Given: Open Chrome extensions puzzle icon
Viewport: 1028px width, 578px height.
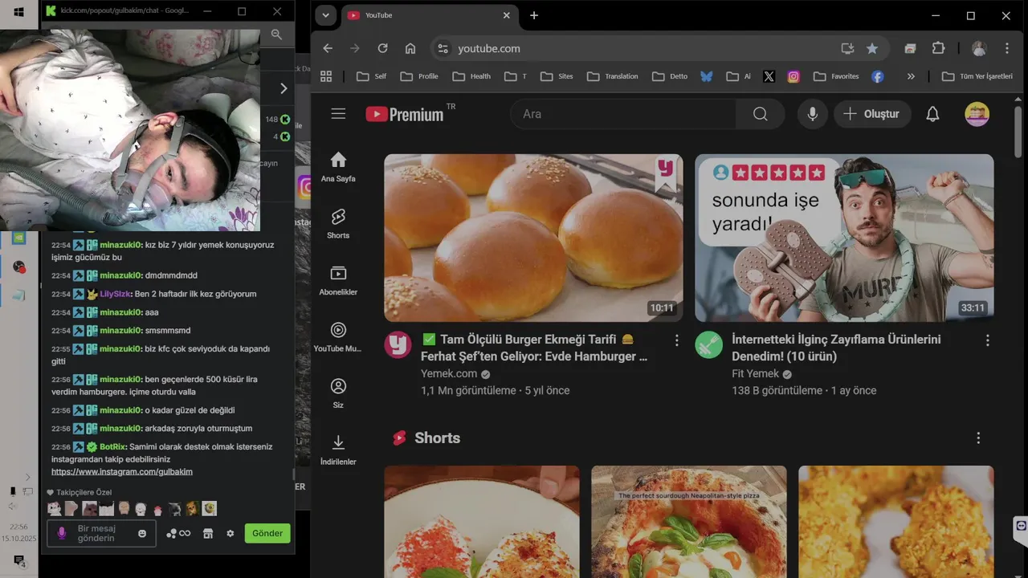Looking at the screenshot, I should coord(938,48).
